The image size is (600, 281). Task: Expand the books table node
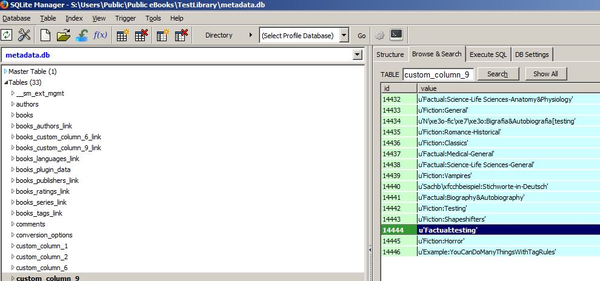click(x=13, y=115)
